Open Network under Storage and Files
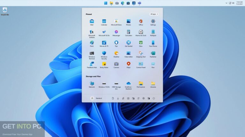The image size is (245, 137). [92, 84]
